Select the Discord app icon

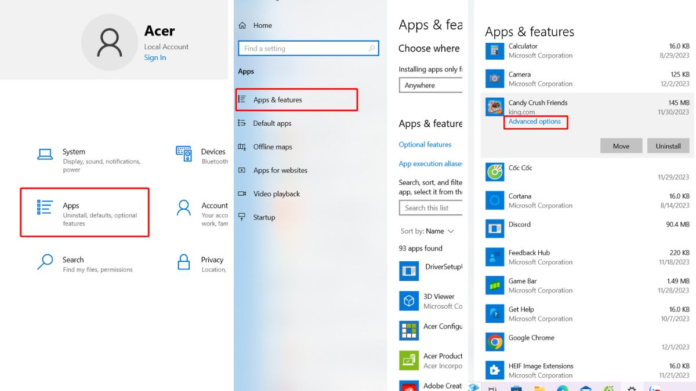(495, 228)
